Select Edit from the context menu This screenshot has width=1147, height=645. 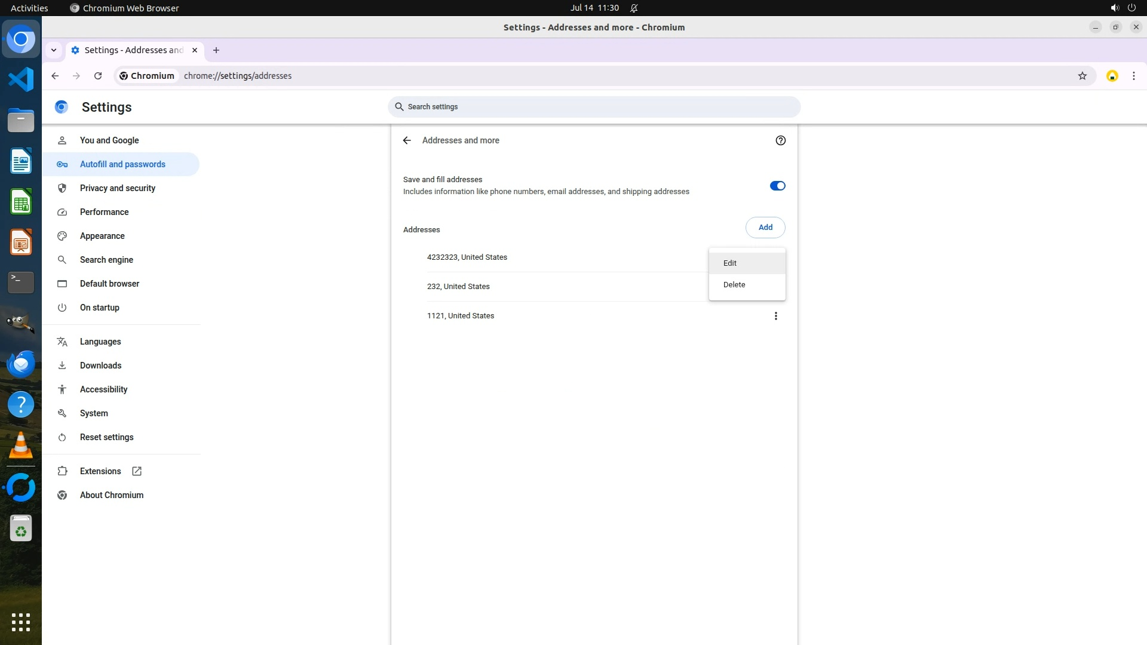coord(730,263)
